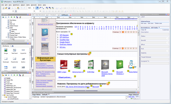
Task: Collapse the ContentWidgets folder
Action: coord(4,97)
